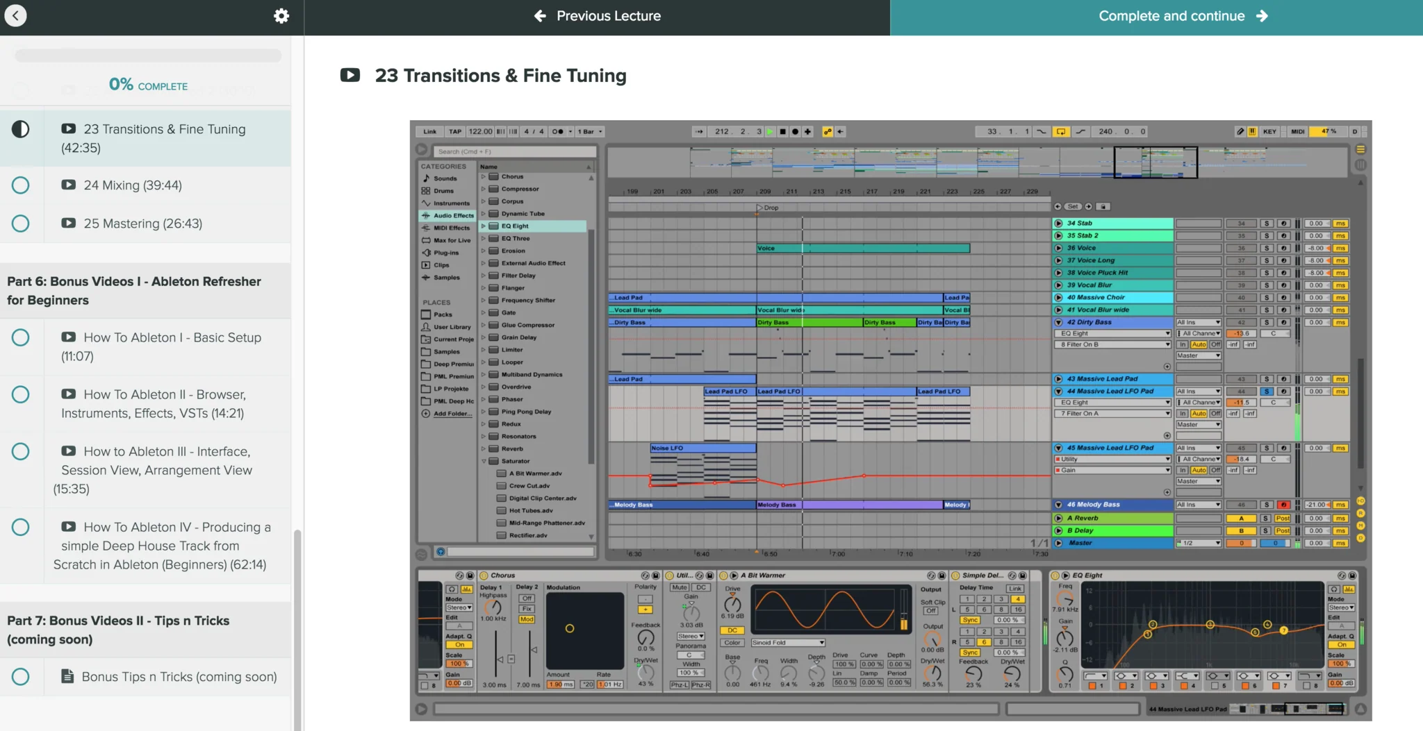Go to the Previous Lecture
Image resolution: width=1423 pixels, height=731 pixels.
[x=597, y=16]
